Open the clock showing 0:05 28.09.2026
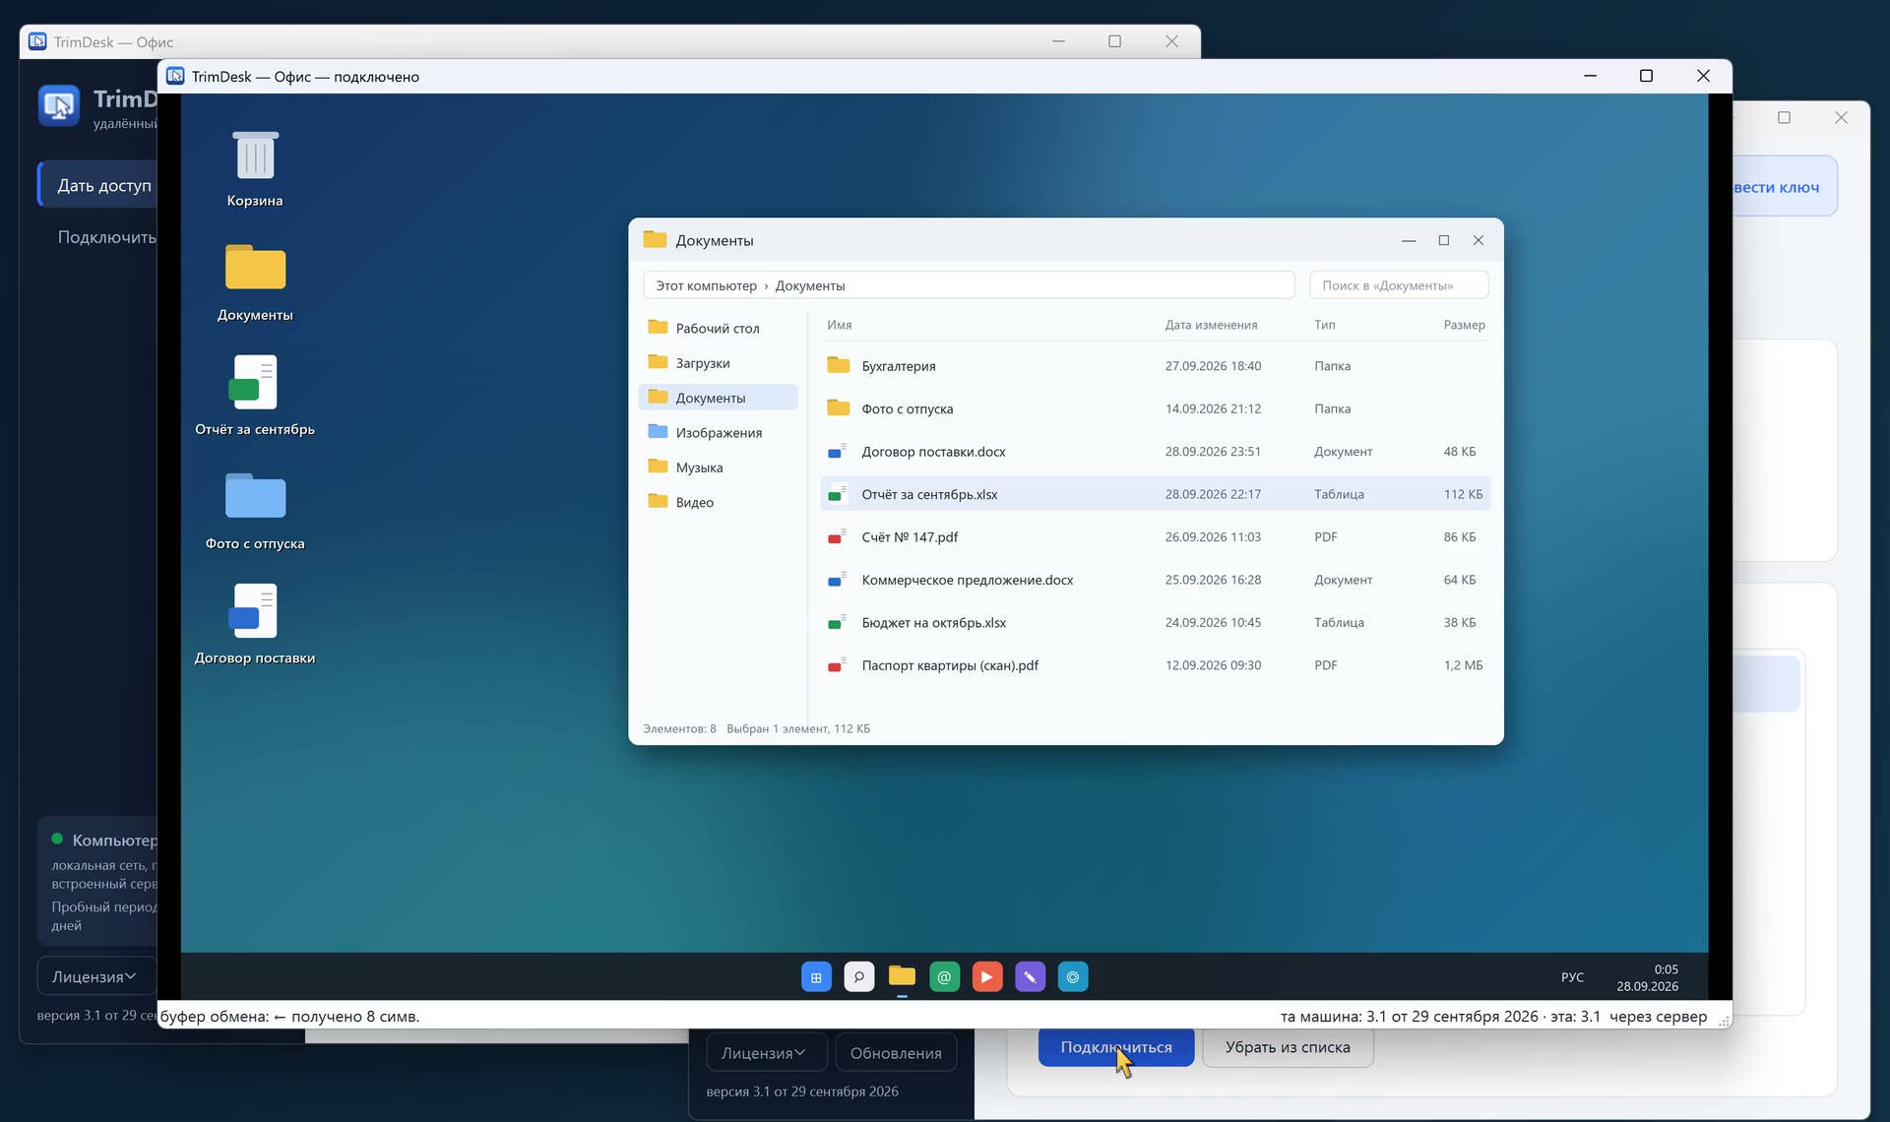Screen dimensions: 1890x1122 (1647, 977)
